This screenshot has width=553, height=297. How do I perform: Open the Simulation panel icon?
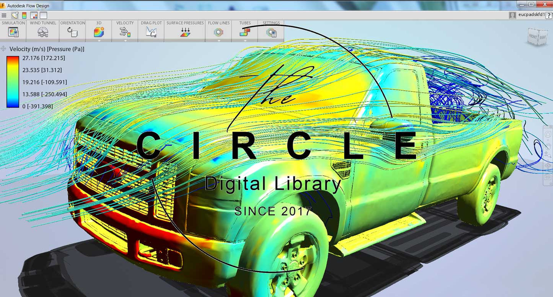13,32
